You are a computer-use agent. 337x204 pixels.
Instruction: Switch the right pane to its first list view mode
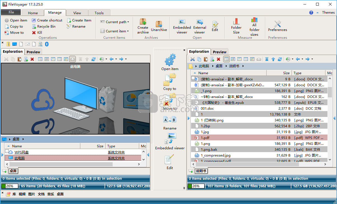point(226,59)
